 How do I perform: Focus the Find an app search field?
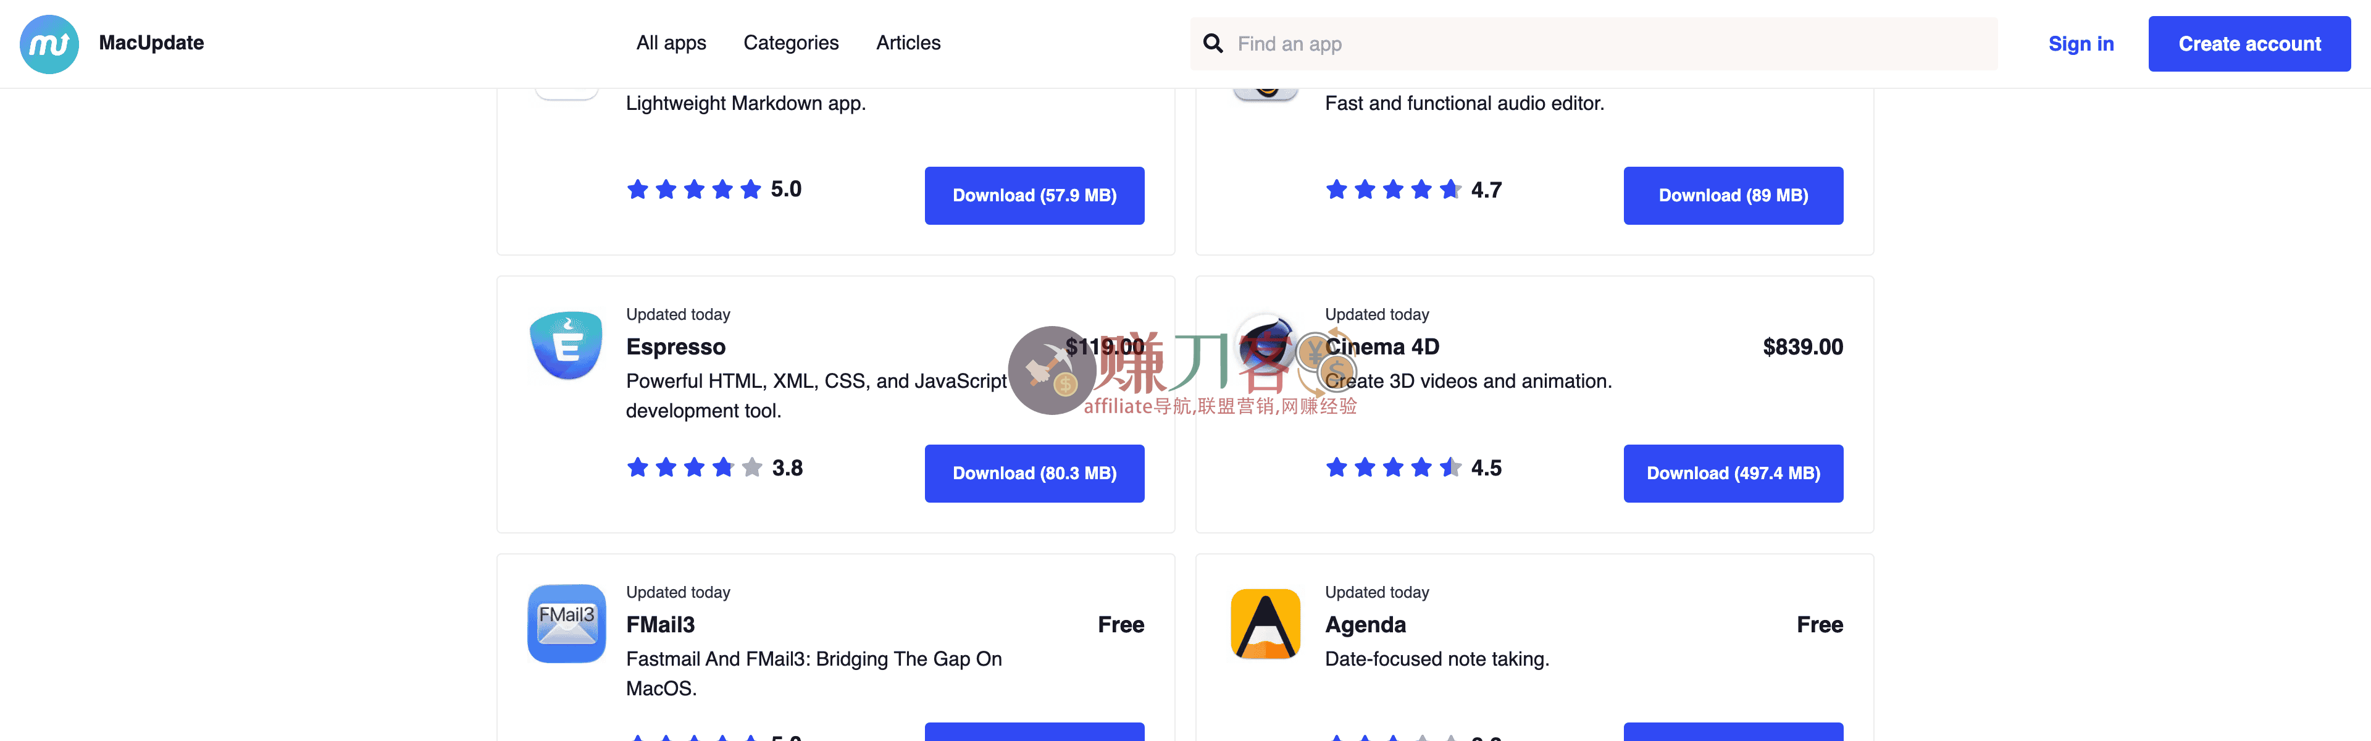pos(1611,43)
